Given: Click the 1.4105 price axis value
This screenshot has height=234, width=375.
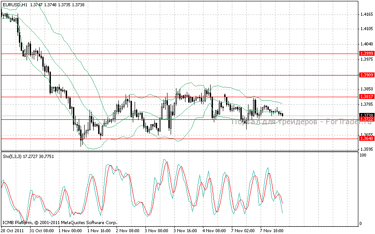Looking at the screenshot, I should point(366,29).
